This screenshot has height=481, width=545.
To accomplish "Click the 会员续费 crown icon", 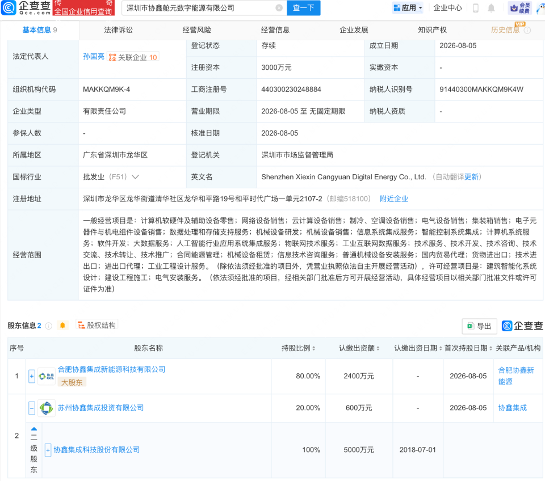I will (519, 8).
